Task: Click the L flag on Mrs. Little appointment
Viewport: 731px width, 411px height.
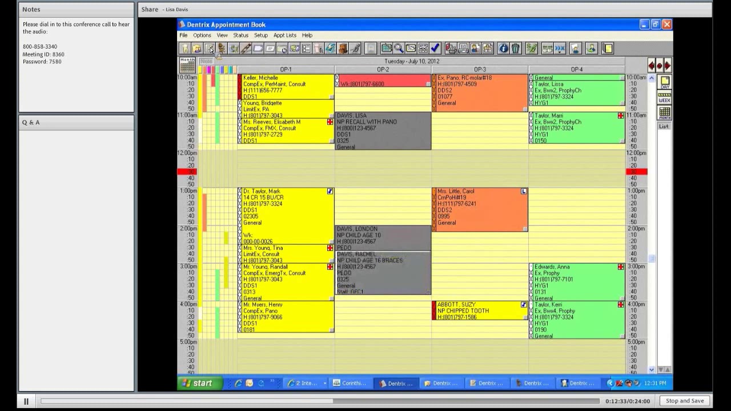Action: click(524, 191)
